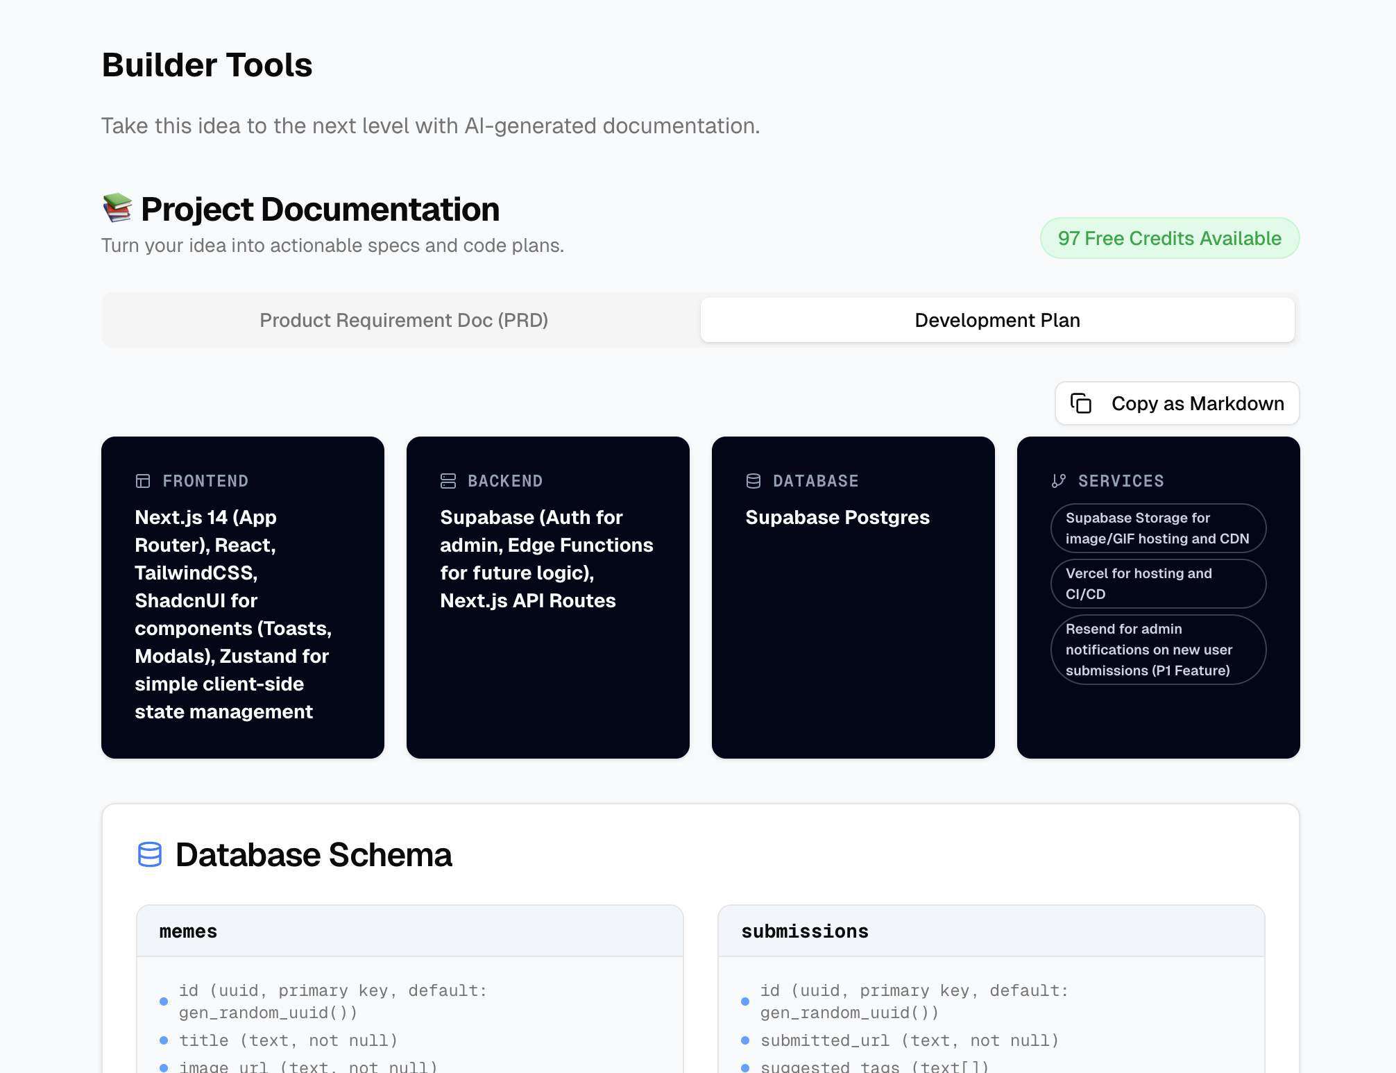The image size is (1396, 1073).
Task: Click the Database cylinder icon in dark card
Action: (x=754, y=481)
